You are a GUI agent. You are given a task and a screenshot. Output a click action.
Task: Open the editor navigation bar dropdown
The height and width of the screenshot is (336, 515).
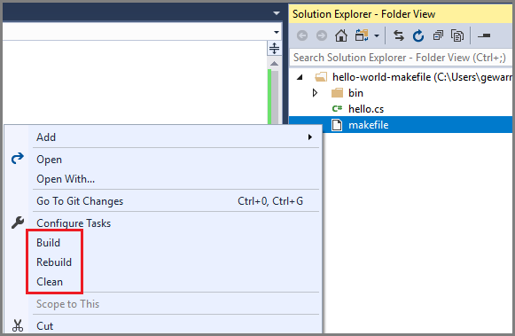pos(277,32)
